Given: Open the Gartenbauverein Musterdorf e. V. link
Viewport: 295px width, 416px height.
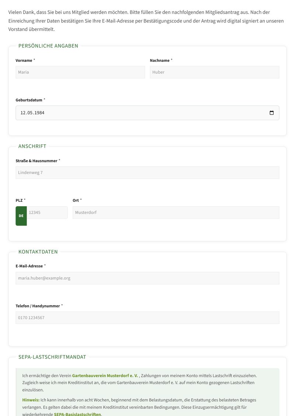Looking at the screenshot, I should (x=105, y=376).
